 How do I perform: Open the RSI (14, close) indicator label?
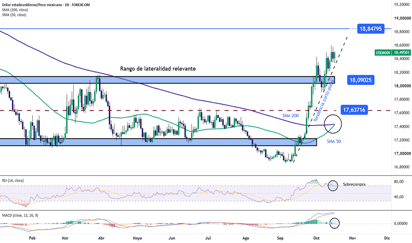(x=13, y=180)
